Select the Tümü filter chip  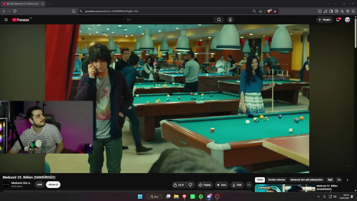pyautogui.click(x=260, y=180)
